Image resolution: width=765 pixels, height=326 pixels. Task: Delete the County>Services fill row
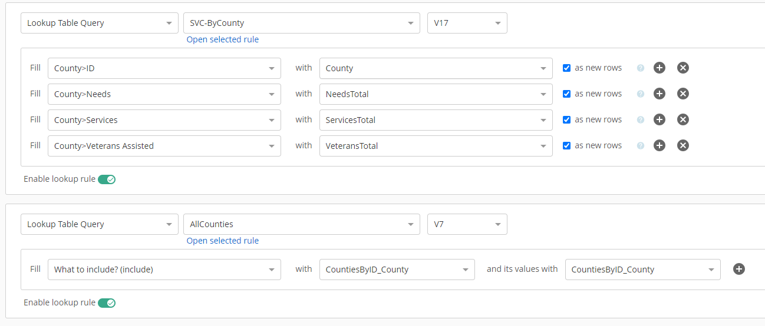(683, 119)
